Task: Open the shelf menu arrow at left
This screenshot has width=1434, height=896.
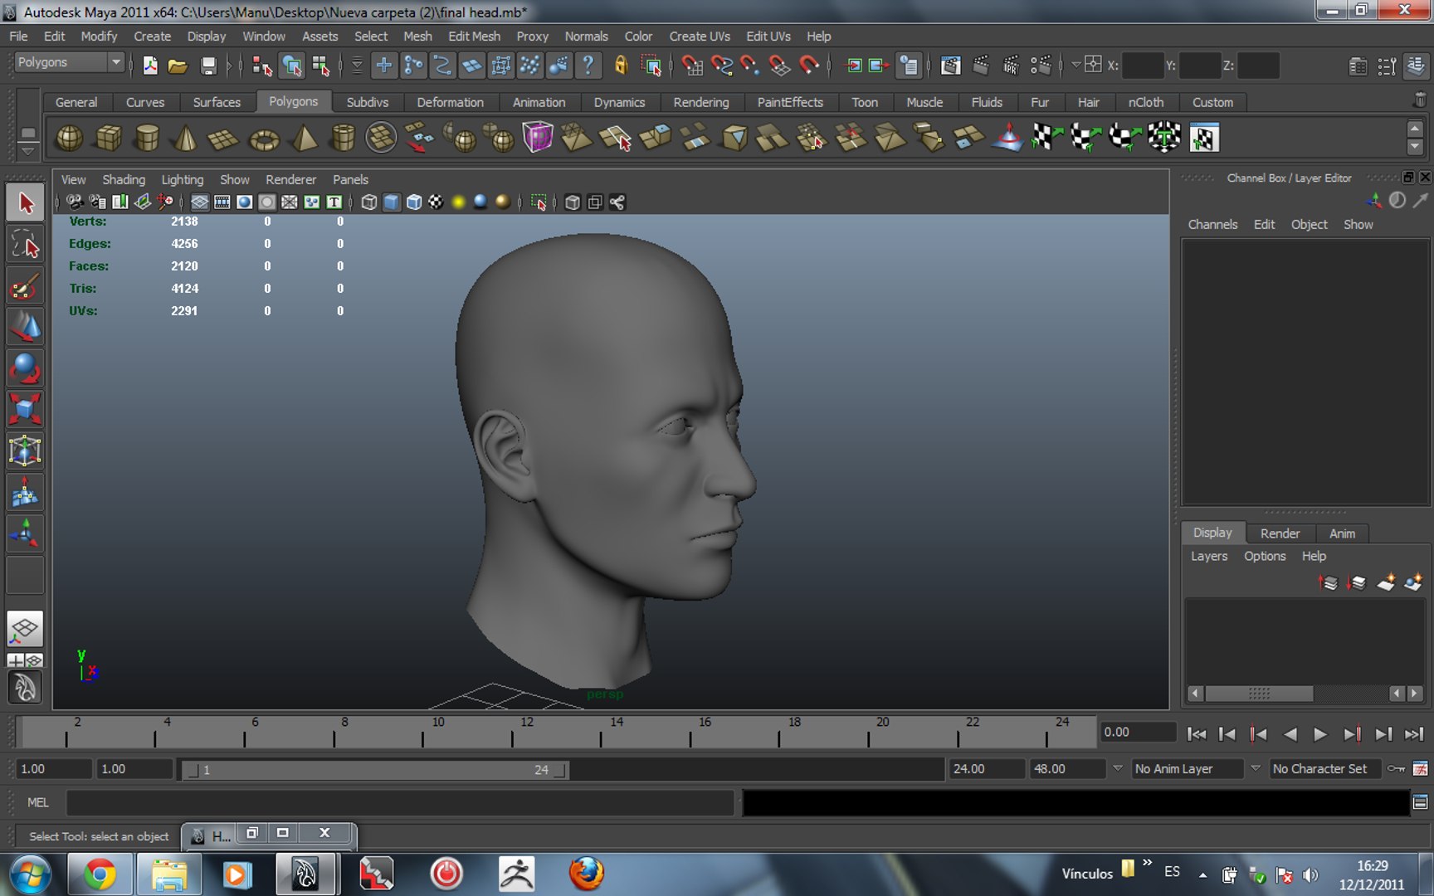Action: (x=27, y=150)
